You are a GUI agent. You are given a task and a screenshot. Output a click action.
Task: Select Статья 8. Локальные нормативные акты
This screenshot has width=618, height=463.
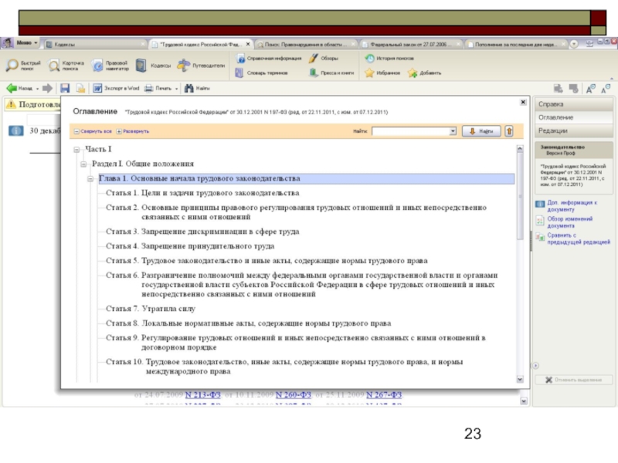248,323
